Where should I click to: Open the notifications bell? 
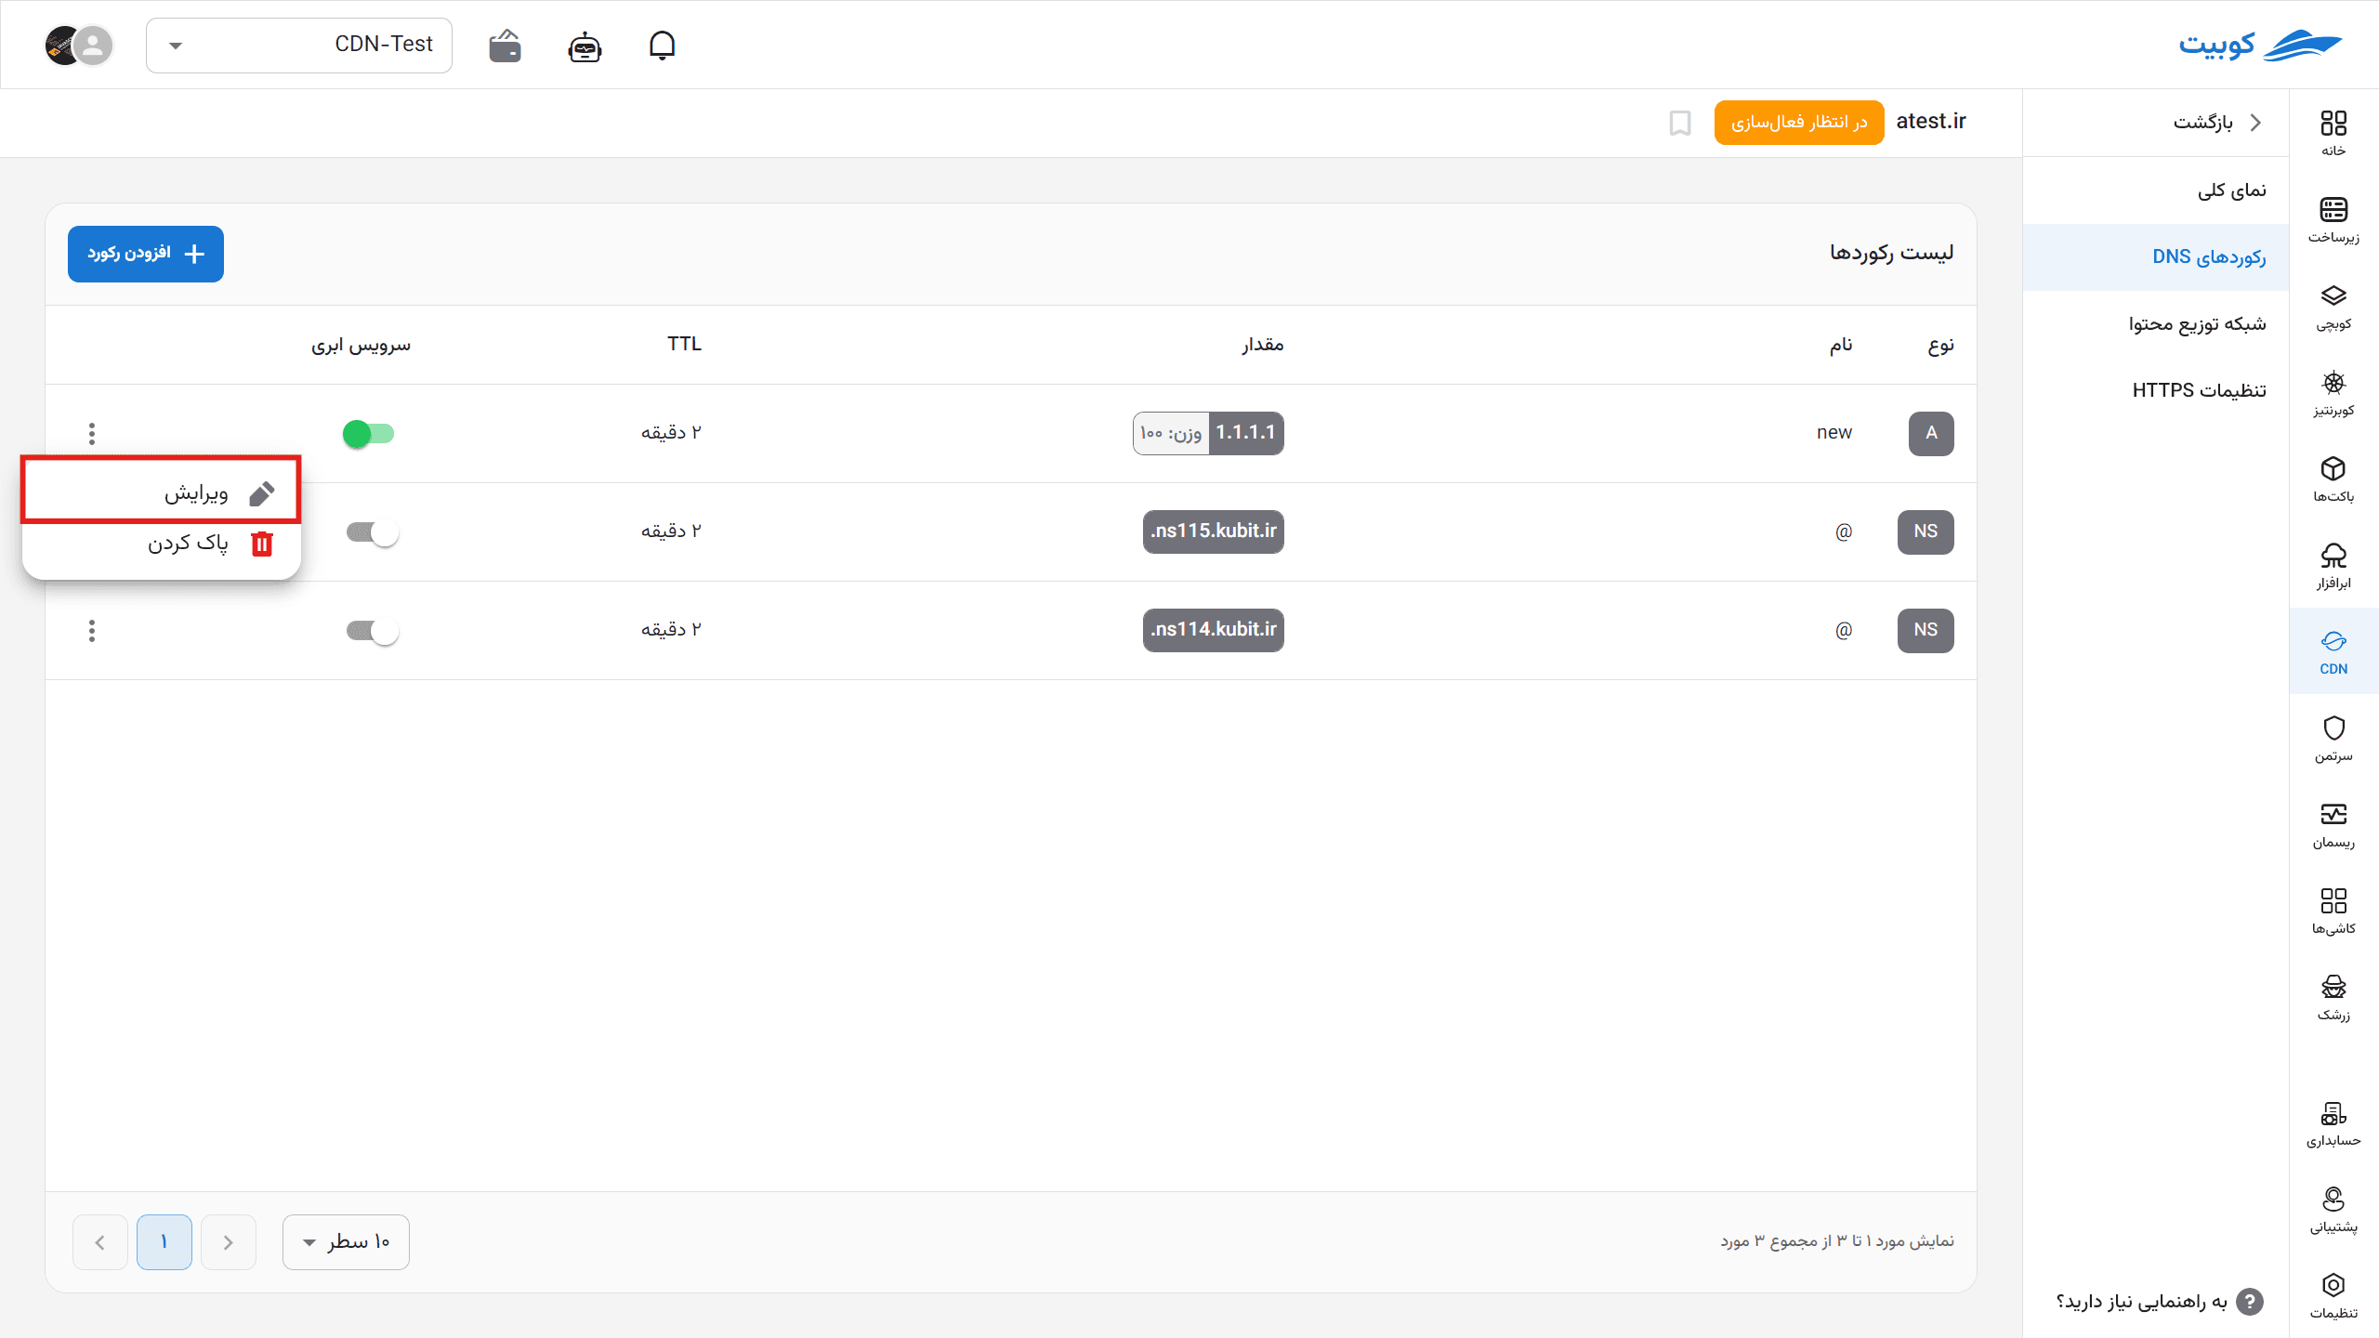pos(662,45)
